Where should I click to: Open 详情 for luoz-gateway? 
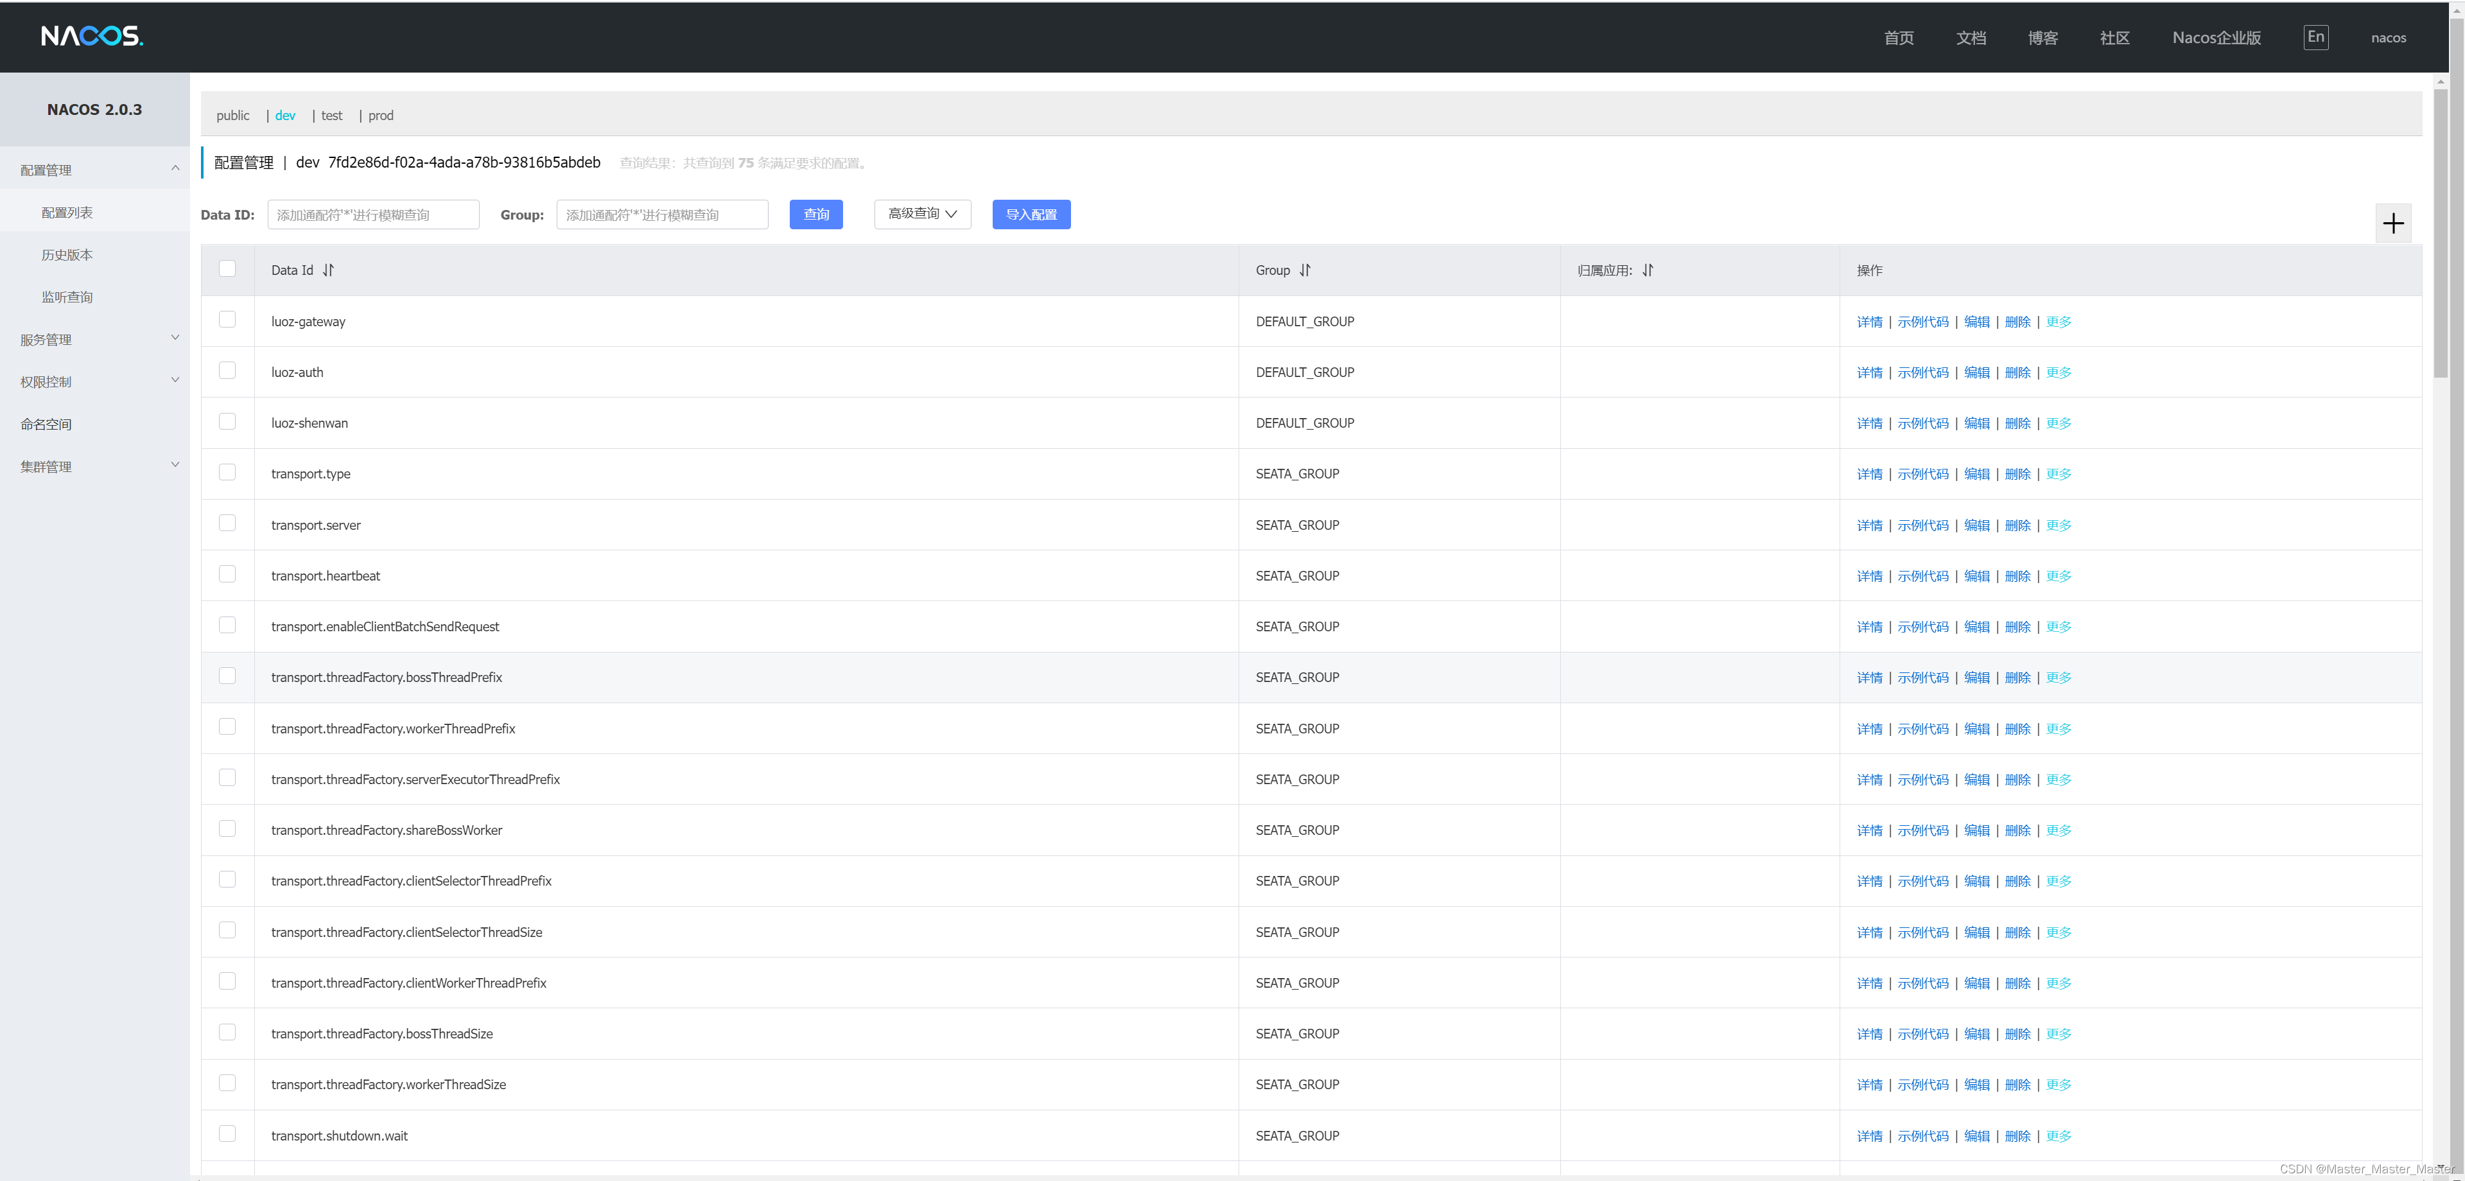[x=1869, y=322]
